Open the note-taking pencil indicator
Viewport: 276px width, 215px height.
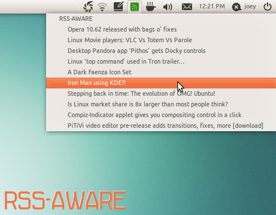click(119, 7)
